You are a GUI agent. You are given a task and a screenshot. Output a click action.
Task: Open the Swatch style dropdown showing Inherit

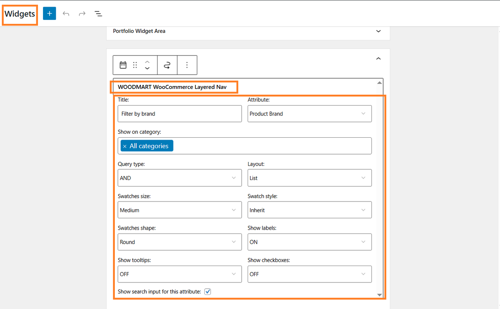(310, 210)
